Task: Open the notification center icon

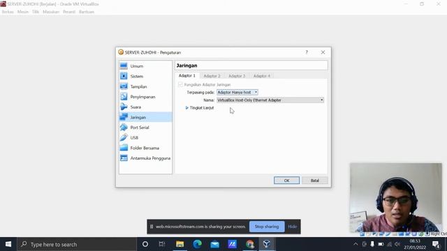Action: point(436,244)
